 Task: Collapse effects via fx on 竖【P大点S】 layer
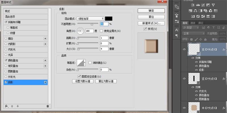point(224,79)
